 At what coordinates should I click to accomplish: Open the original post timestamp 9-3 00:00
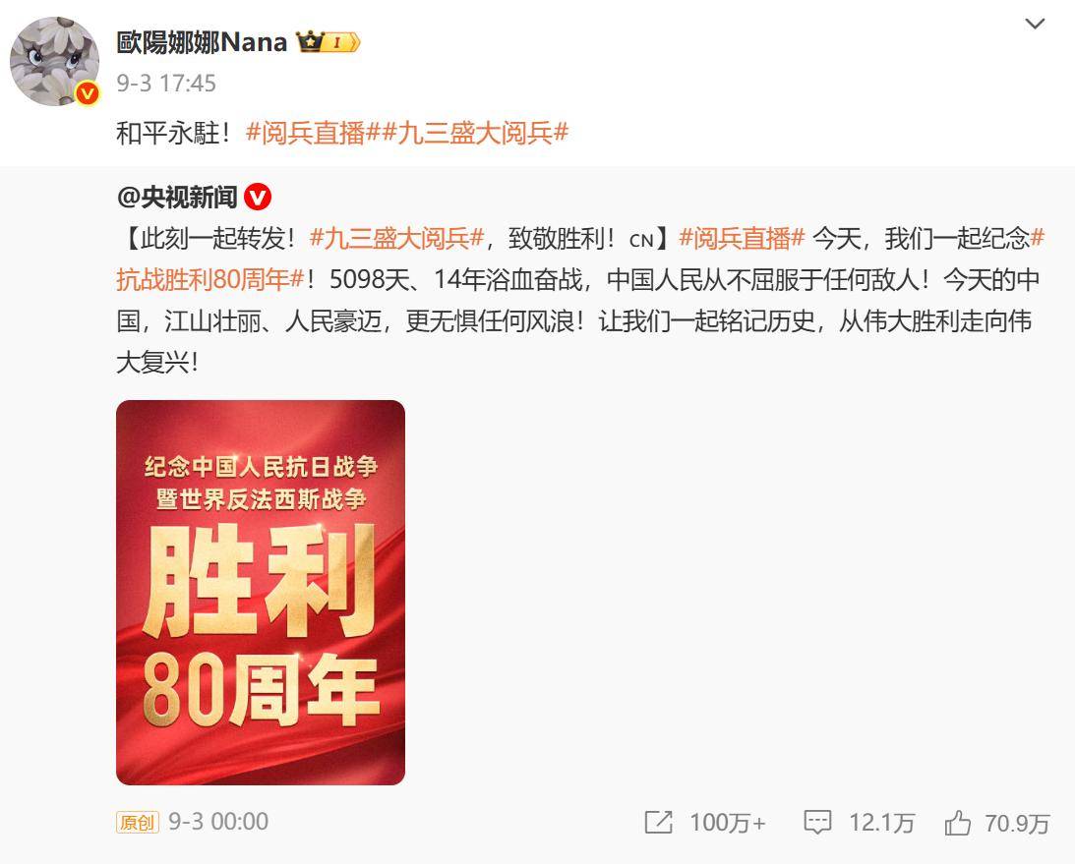click(218, 822)
